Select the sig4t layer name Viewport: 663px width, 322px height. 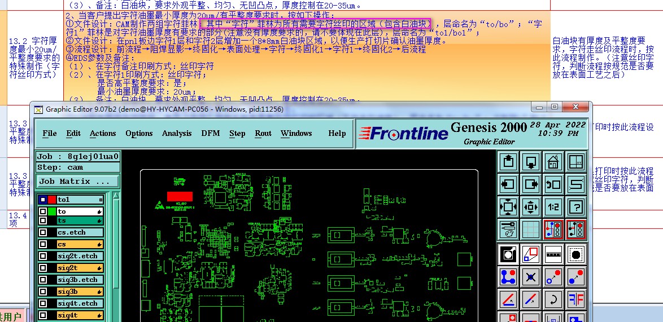click(80, 315)
